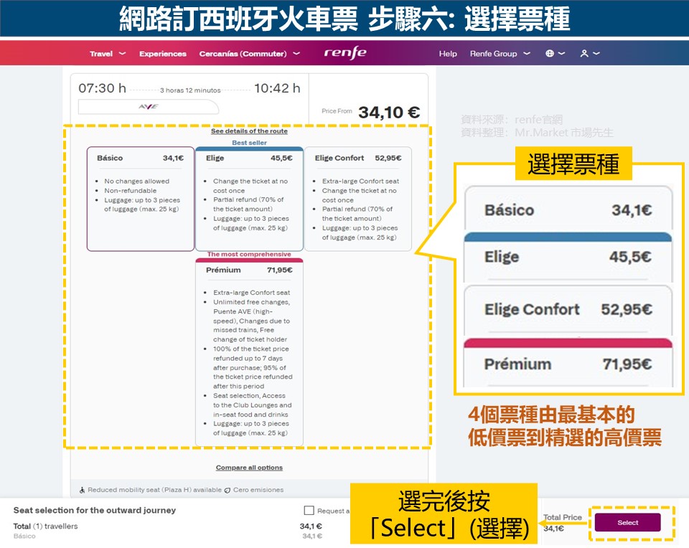Click the Cero emisiones leaf icon
Screen dimensions: 689x548
pyautogui.click(x=228, y=490)
